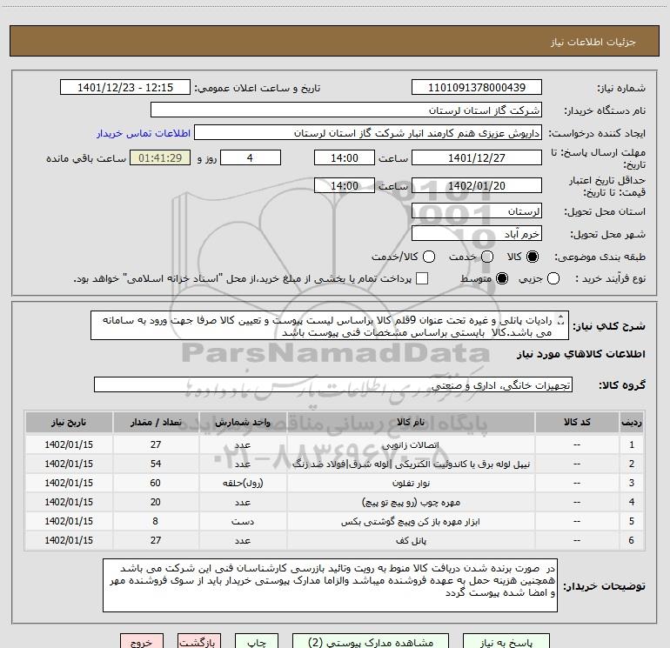Click ردیف column header
The image size is (670, 648).
632,423
